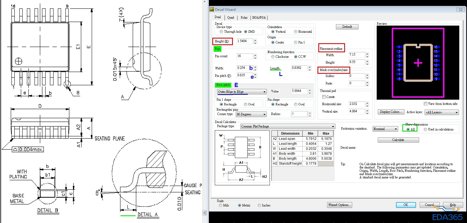Viewport: 467px width, 223px height.
Task: Open the Active layer dropdown
Action: point(457,112)
